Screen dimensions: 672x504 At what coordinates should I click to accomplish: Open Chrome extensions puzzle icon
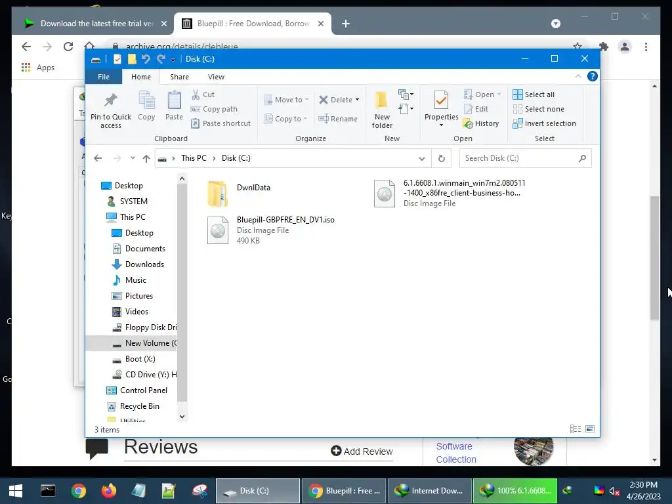(604, 47)
